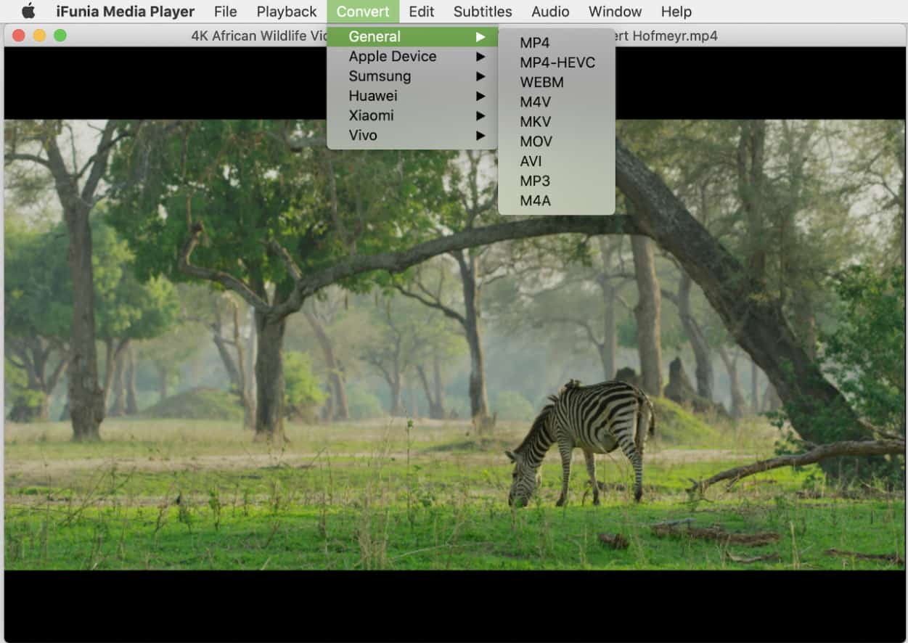Expand the Sumsung submenu
Image resolution: width=908 pixels, height=643 pixels.
pos(380,76)
